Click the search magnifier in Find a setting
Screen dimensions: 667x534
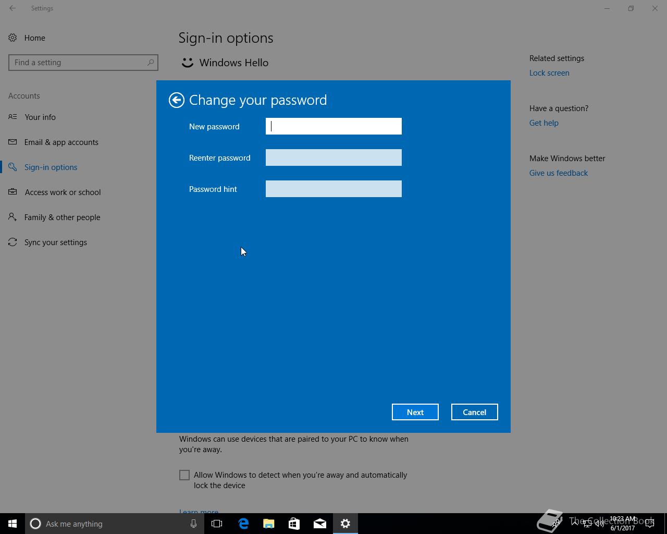151,63
